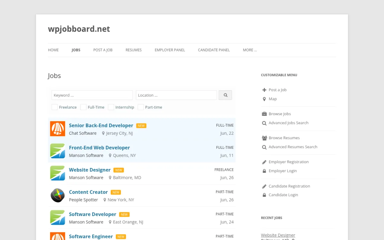Image resolution: width=384 pixels, height=240 pixels.
Task: Open the Software Engineer job title
Action: click(x=91, y=236)
